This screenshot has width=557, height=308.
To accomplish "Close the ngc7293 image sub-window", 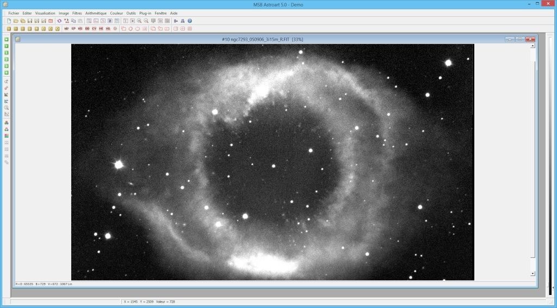I will point(530,39).
